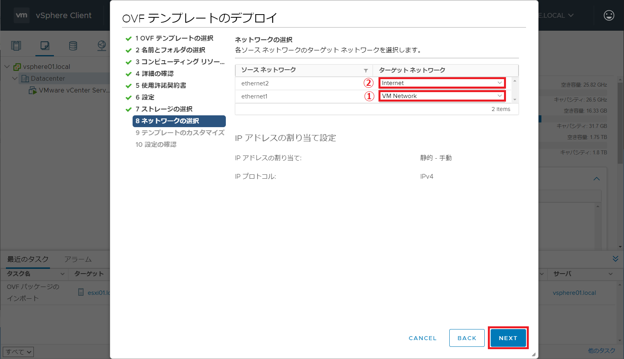The image size is (624, 359).
Task: Open the task name column dropdown
Action: (x=62, y=274)
